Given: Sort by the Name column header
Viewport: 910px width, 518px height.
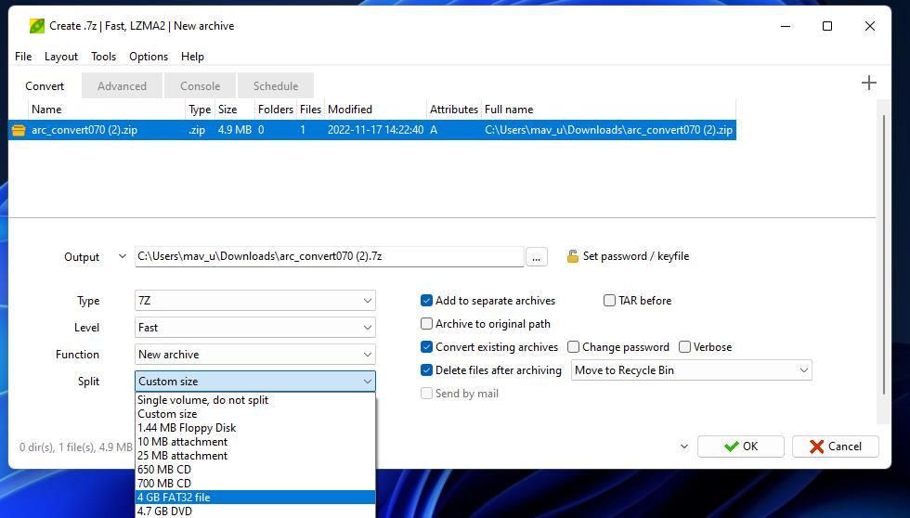Looking at the screenshot, I should [107, 109].
